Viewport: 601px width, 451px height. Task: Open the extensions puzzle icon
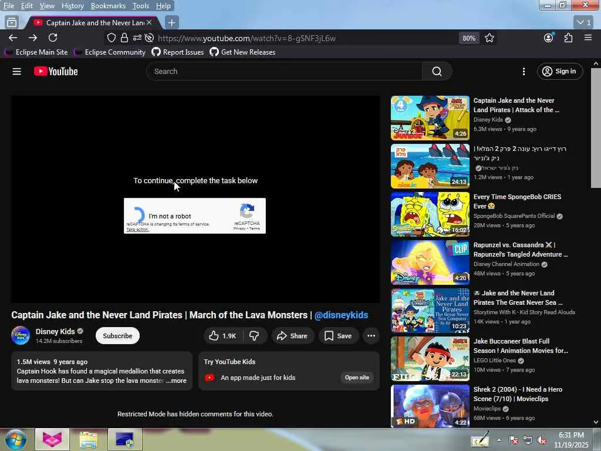[568, 38]
